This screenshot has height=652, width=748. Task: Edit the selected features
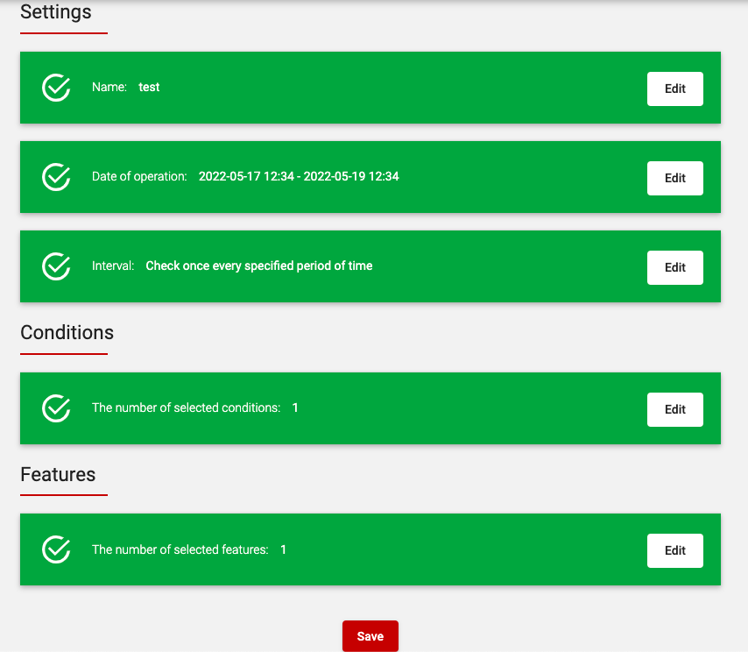tap(675, 551)
